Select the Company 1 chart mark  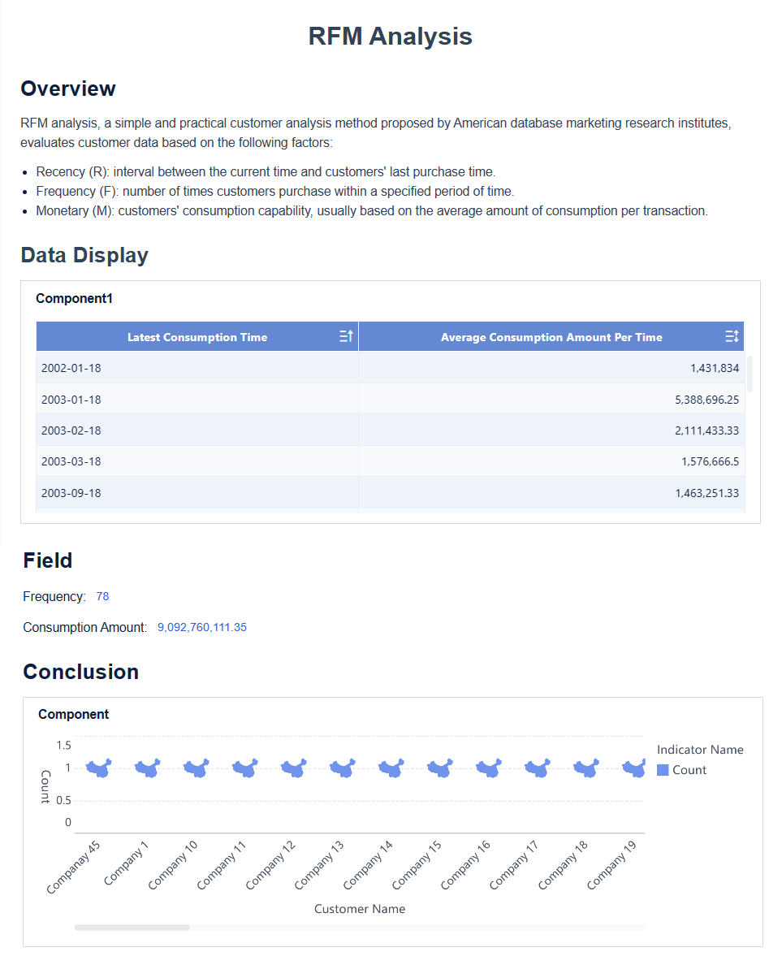coord(147,767)
